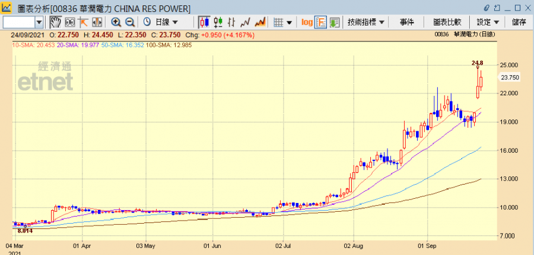Switch to line chart type icon
This screenshot has height=255, width=534.
click(x=245, y=22)
